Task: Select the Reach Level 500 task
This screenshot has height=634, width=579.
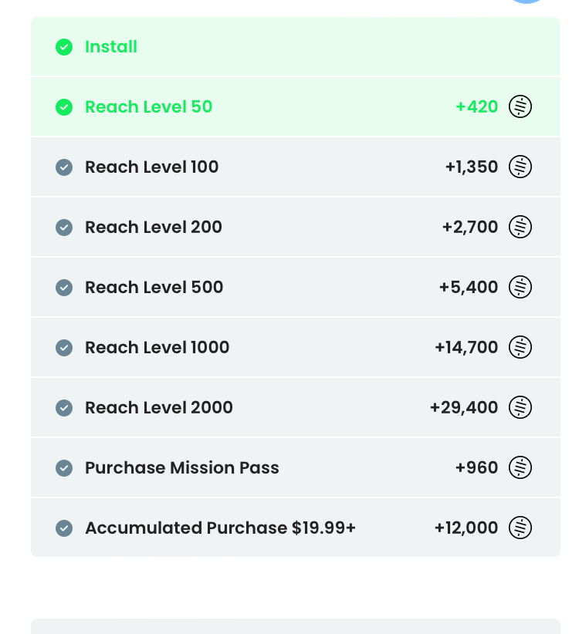Action: pyautogui.click(x=154, y=287)
